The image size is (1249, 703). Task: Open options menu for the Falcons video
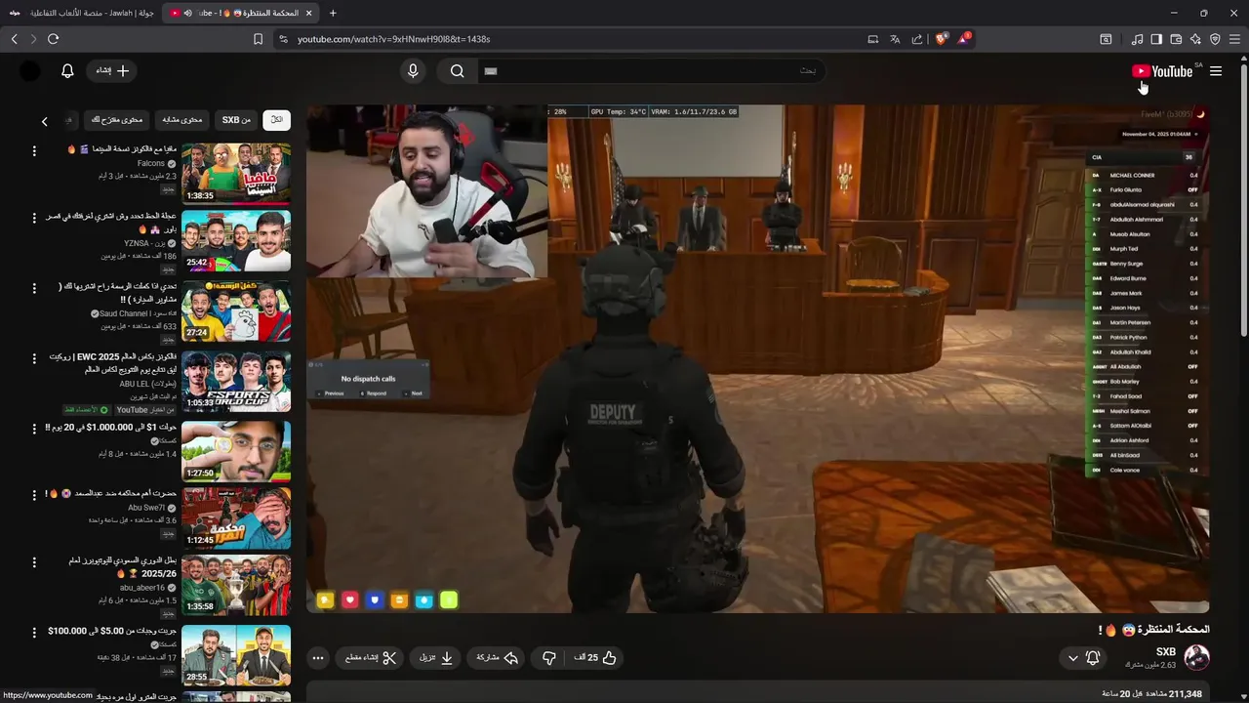point(34,150)
